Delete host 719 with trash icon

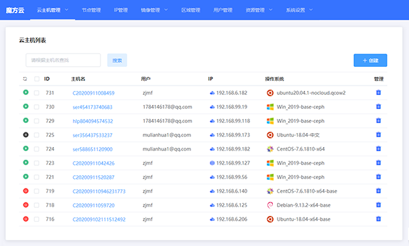pos(378,191)
